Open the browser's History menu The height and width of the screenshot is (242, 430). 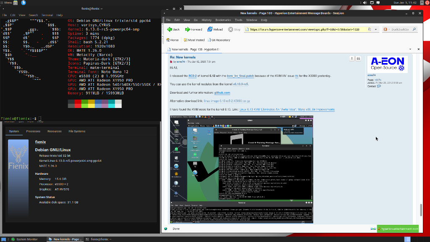(x=207, y=20)
